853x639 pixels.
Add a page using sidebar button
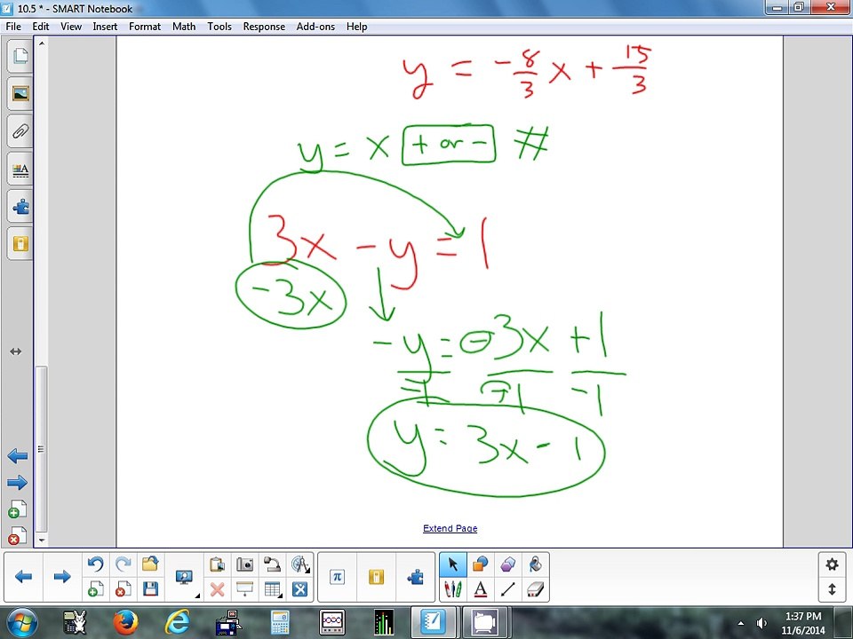tap(18, 509)
